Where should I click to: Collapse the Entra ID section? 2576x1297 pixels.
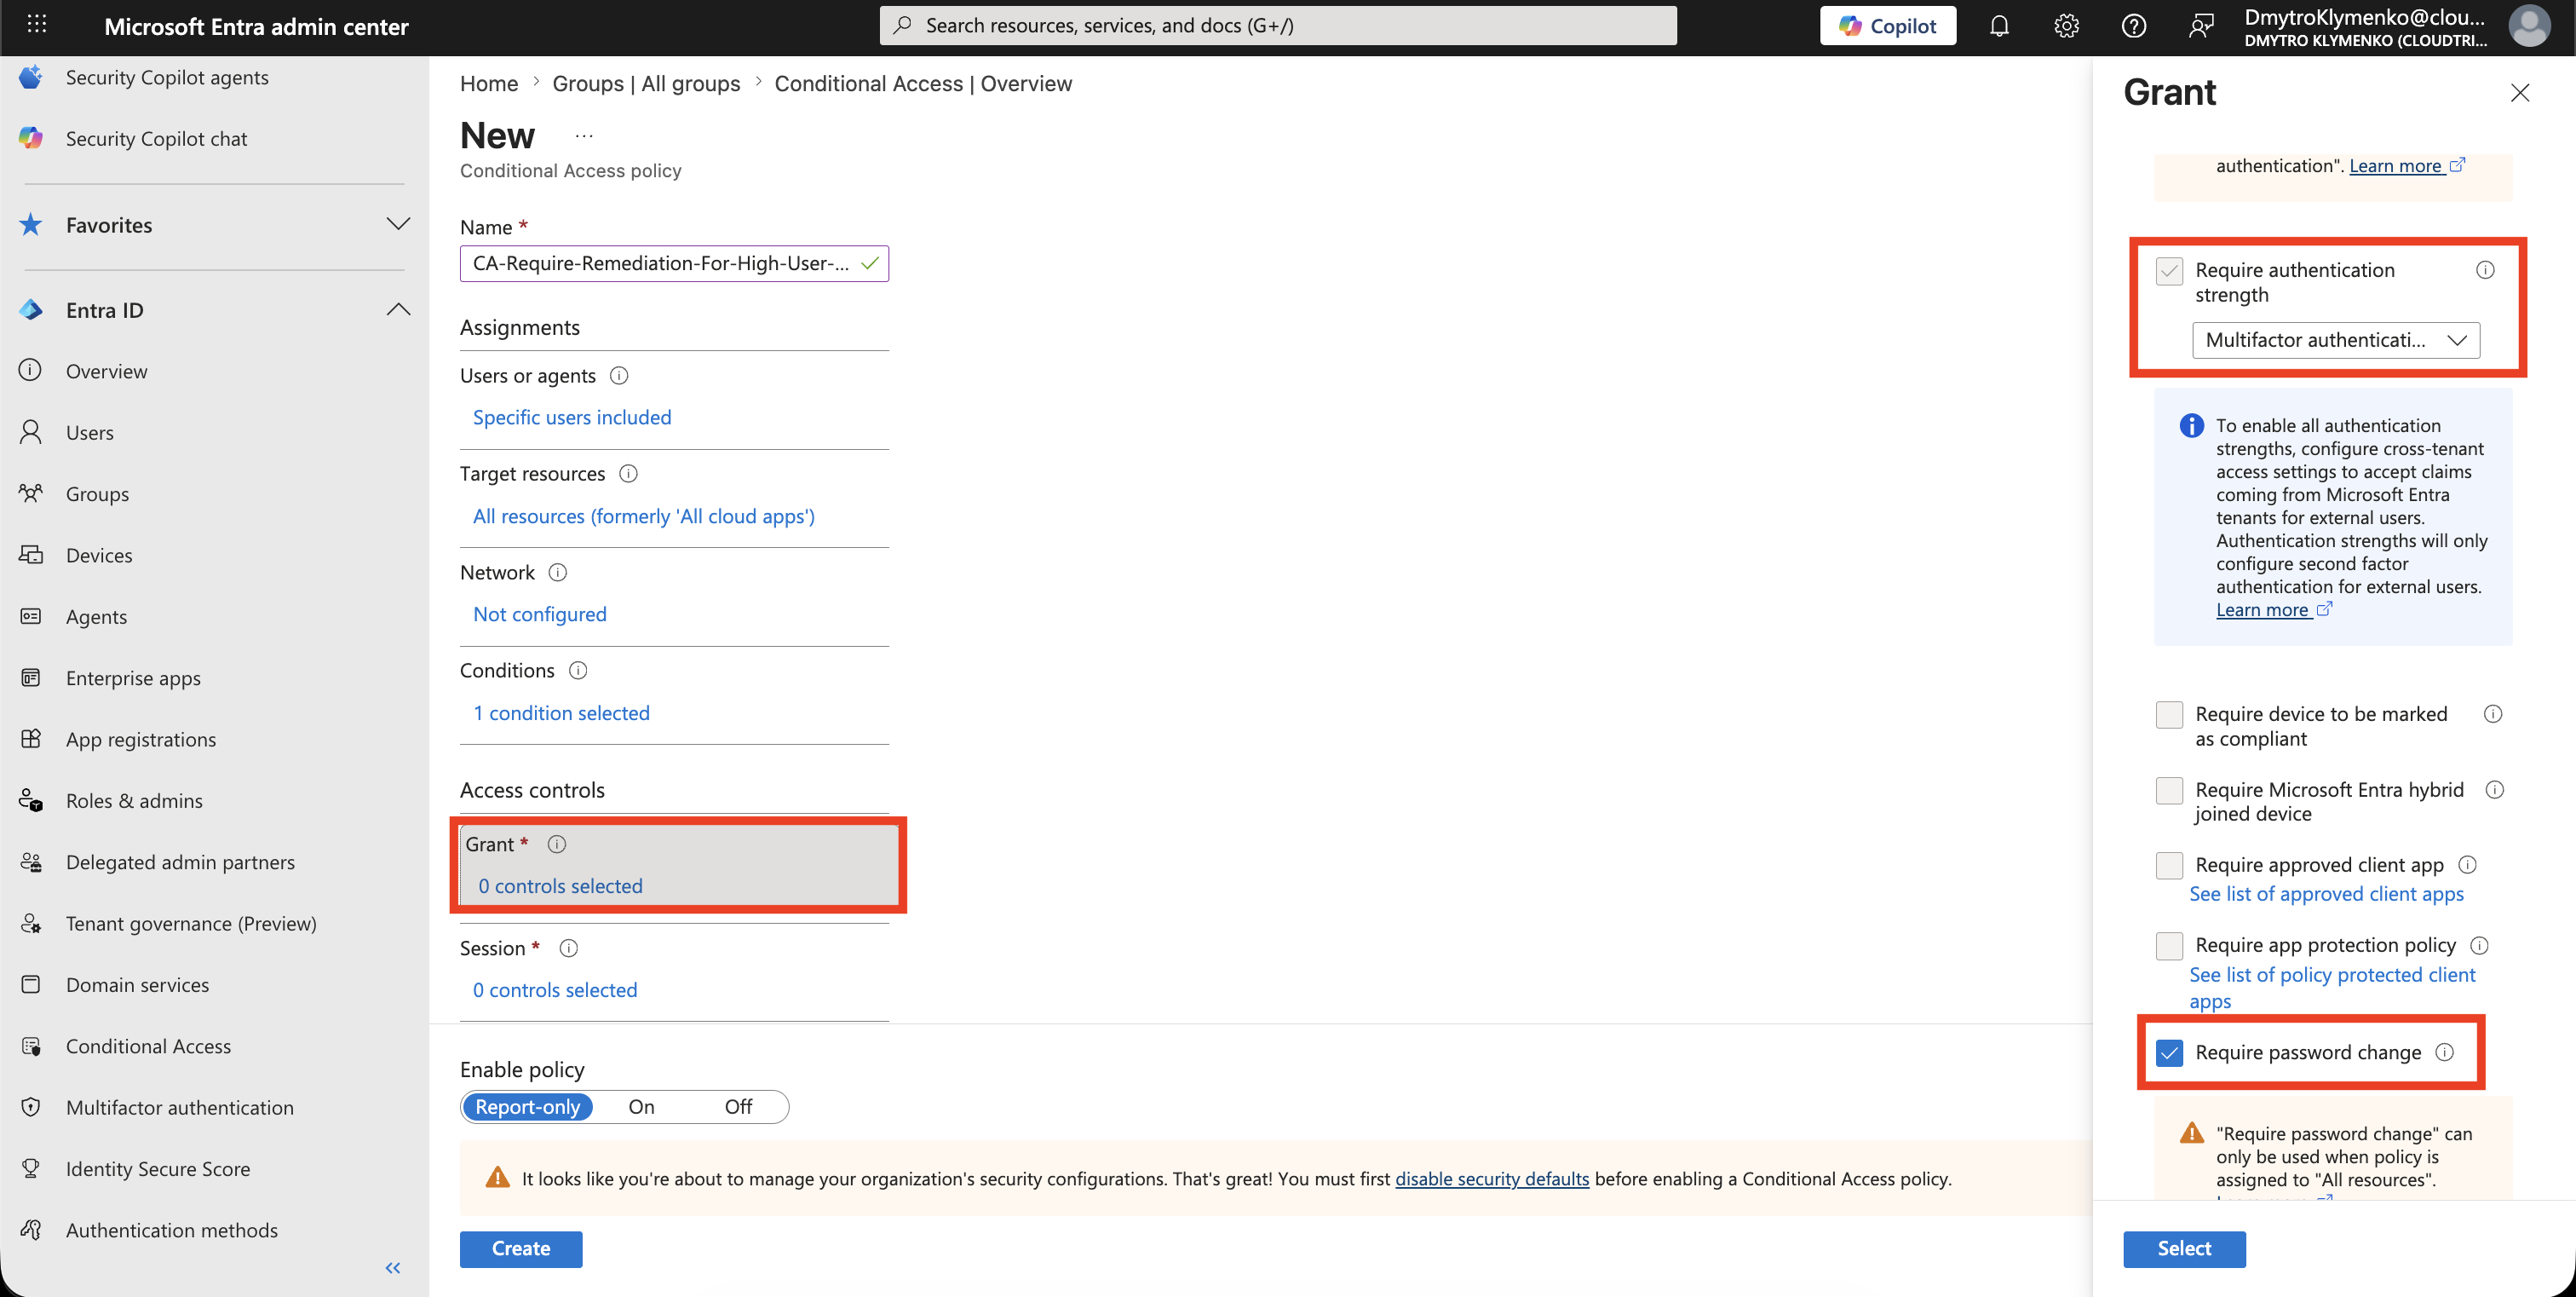click(x=398, y=310)
